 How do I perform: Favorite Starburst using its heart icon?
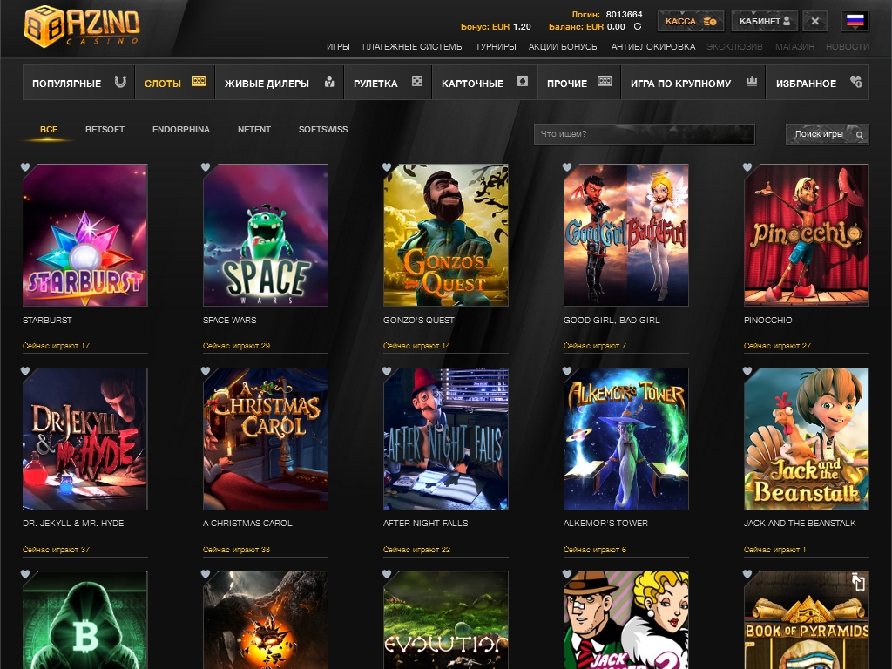(25, 167)
